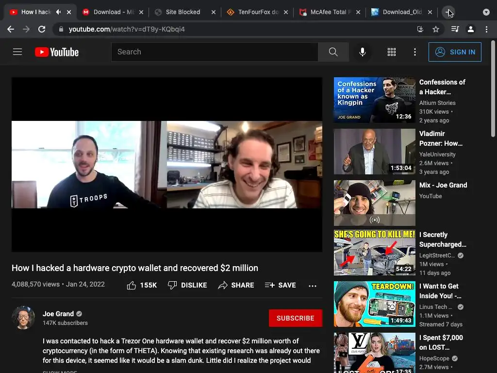This screenshot has height=373, width=497.
Task: Open Confessions of a Hacker thumbnail
Action: tap(374, 100)
